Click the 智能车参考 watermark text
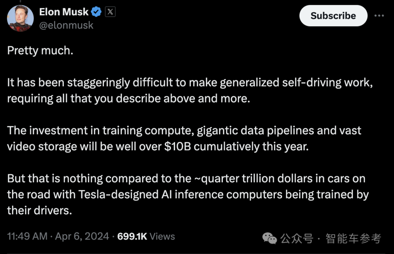394x254 pixels. point(353,239)
